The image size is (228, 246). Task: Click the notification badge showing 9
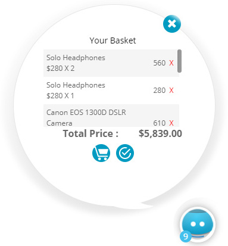pyautogui.click(x=186, y=236)
